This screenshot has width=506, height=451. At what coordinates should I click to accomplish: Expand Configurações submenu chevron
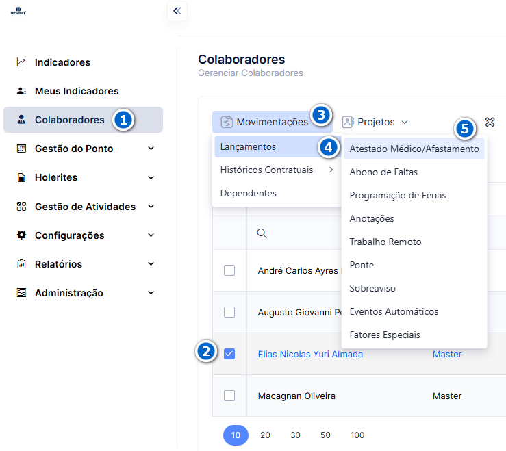[151, 235]
